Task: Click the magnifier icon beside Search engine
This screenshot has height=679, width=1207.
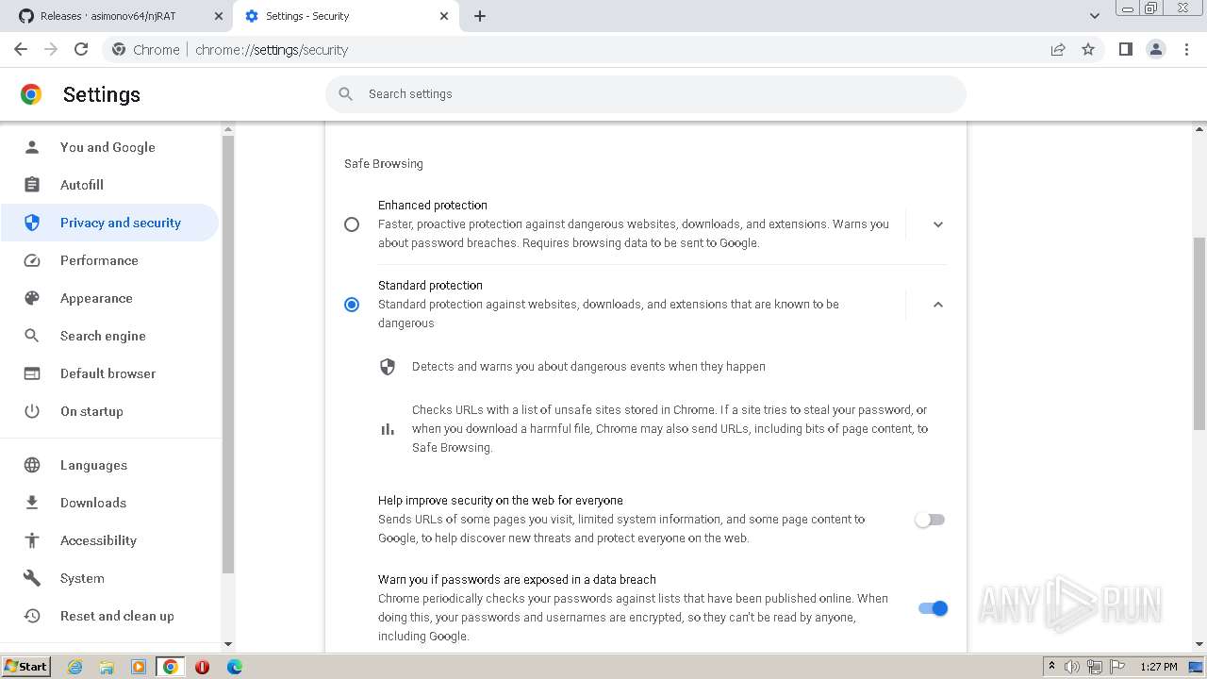Action: click(x=32, y=336)
